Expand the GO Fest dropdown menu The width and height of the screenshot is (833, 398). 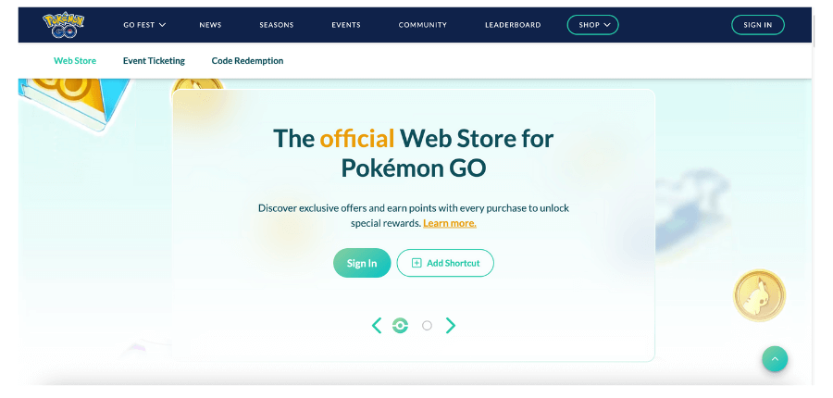click(x=144, y=25)
